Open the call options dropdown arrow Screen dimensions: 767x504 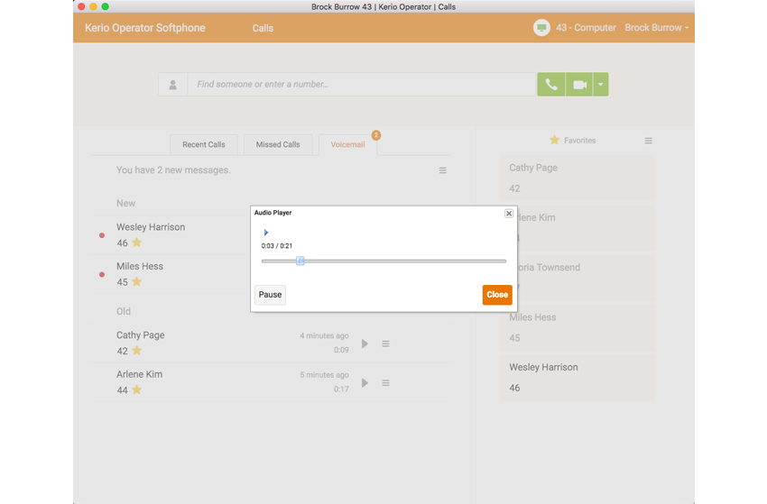(601, 85)
